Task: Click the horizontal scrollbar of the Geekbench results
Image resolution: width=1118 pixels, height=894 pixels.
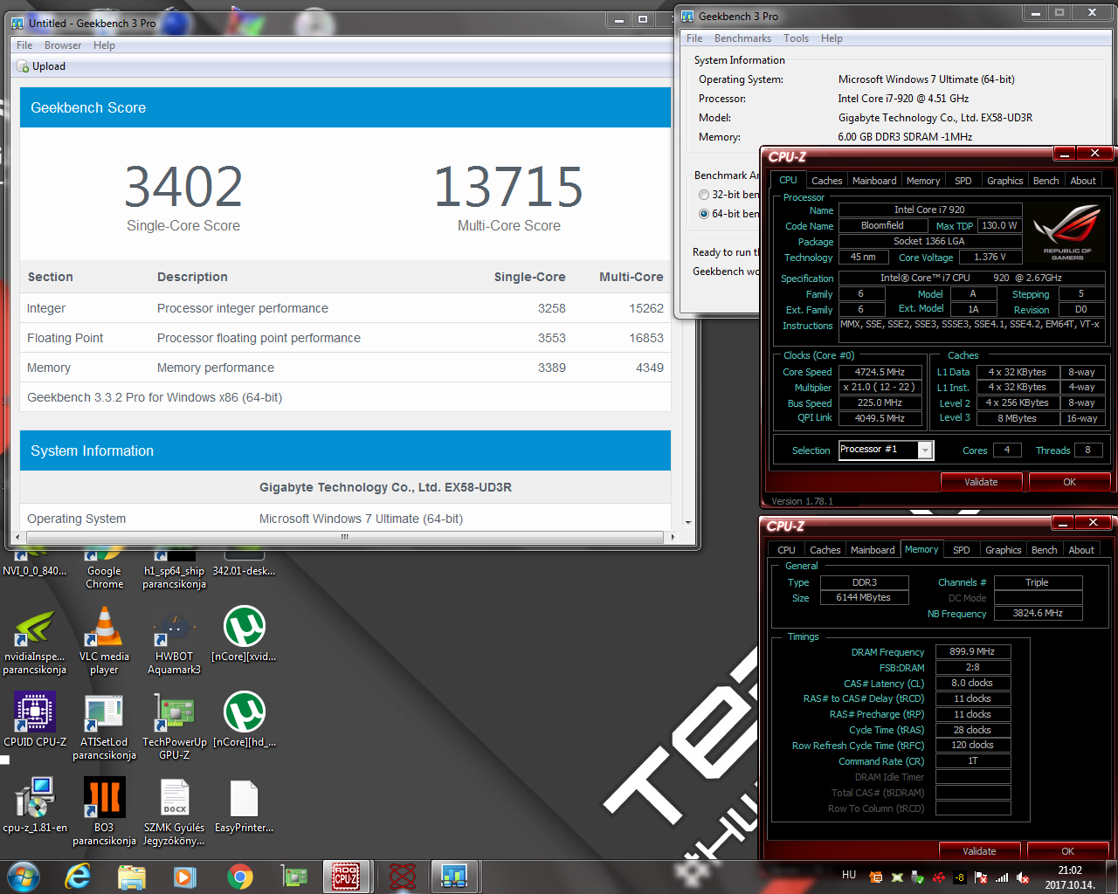Action: [345, 537]
